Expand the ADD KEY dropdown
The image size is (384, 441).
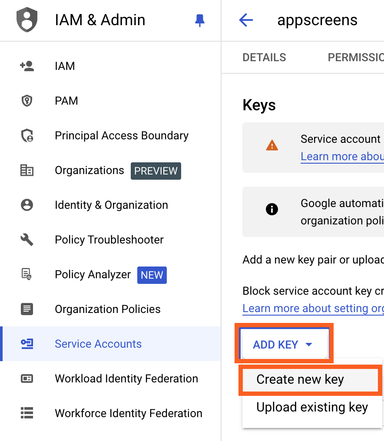(x=283, y=345)
